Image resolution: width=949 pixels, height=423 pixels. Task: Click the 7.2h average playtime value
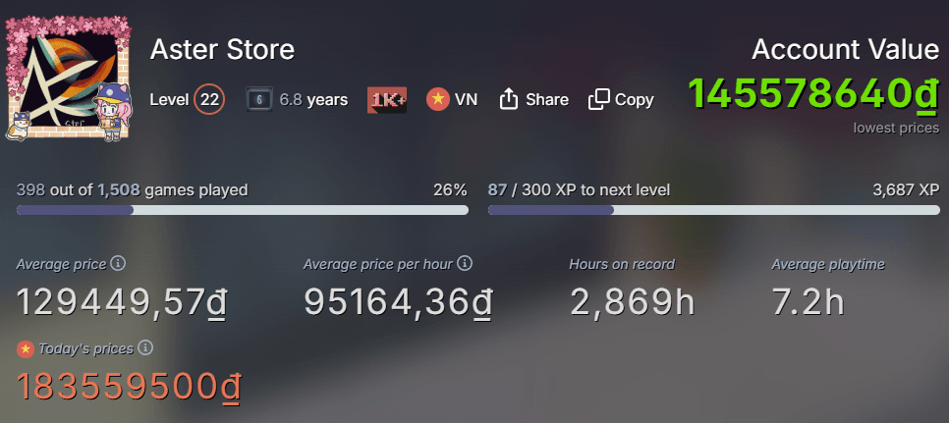point(808,302)
